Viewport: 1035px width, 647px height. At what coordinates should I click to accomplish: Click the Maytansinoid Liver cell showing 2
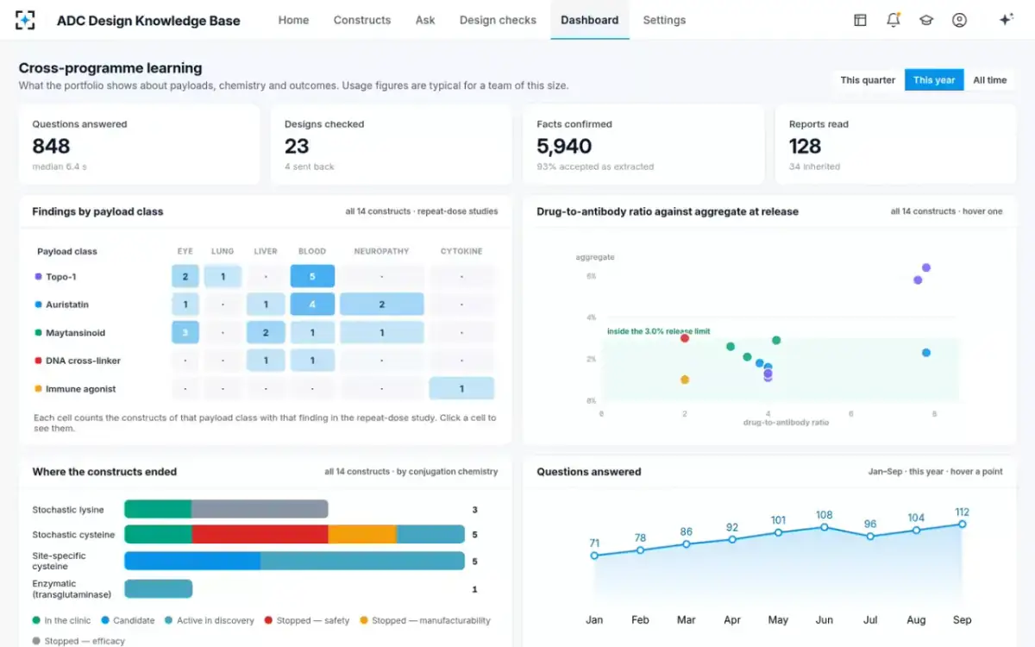[x=266, y=333]
